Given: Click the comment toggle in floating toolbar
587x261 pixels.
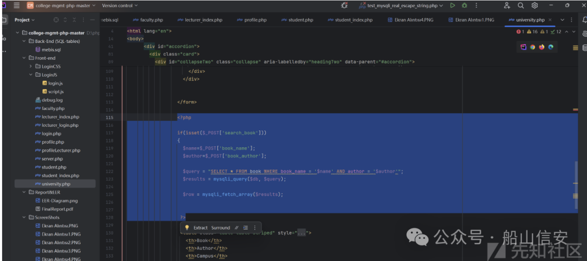Looking at the screenshot, I should tap(236, 228).
